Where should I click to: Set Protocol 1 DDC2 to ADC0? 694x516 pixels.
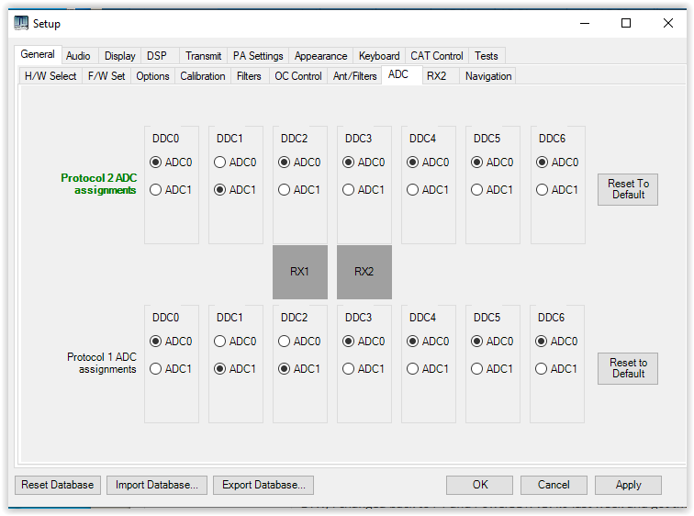(x=285, y=342)
